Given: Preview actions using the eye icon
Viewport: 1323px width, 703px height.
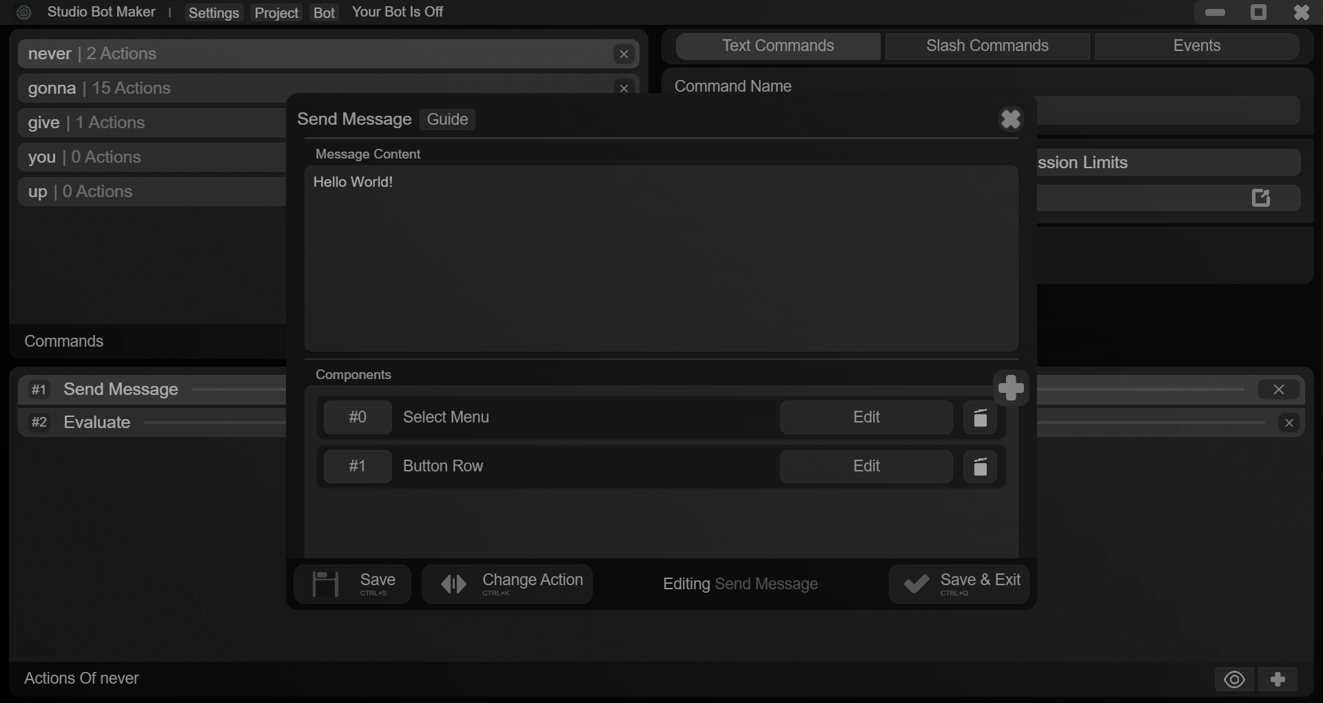Looking at the screenshot, I should (x=1233, y=679).
